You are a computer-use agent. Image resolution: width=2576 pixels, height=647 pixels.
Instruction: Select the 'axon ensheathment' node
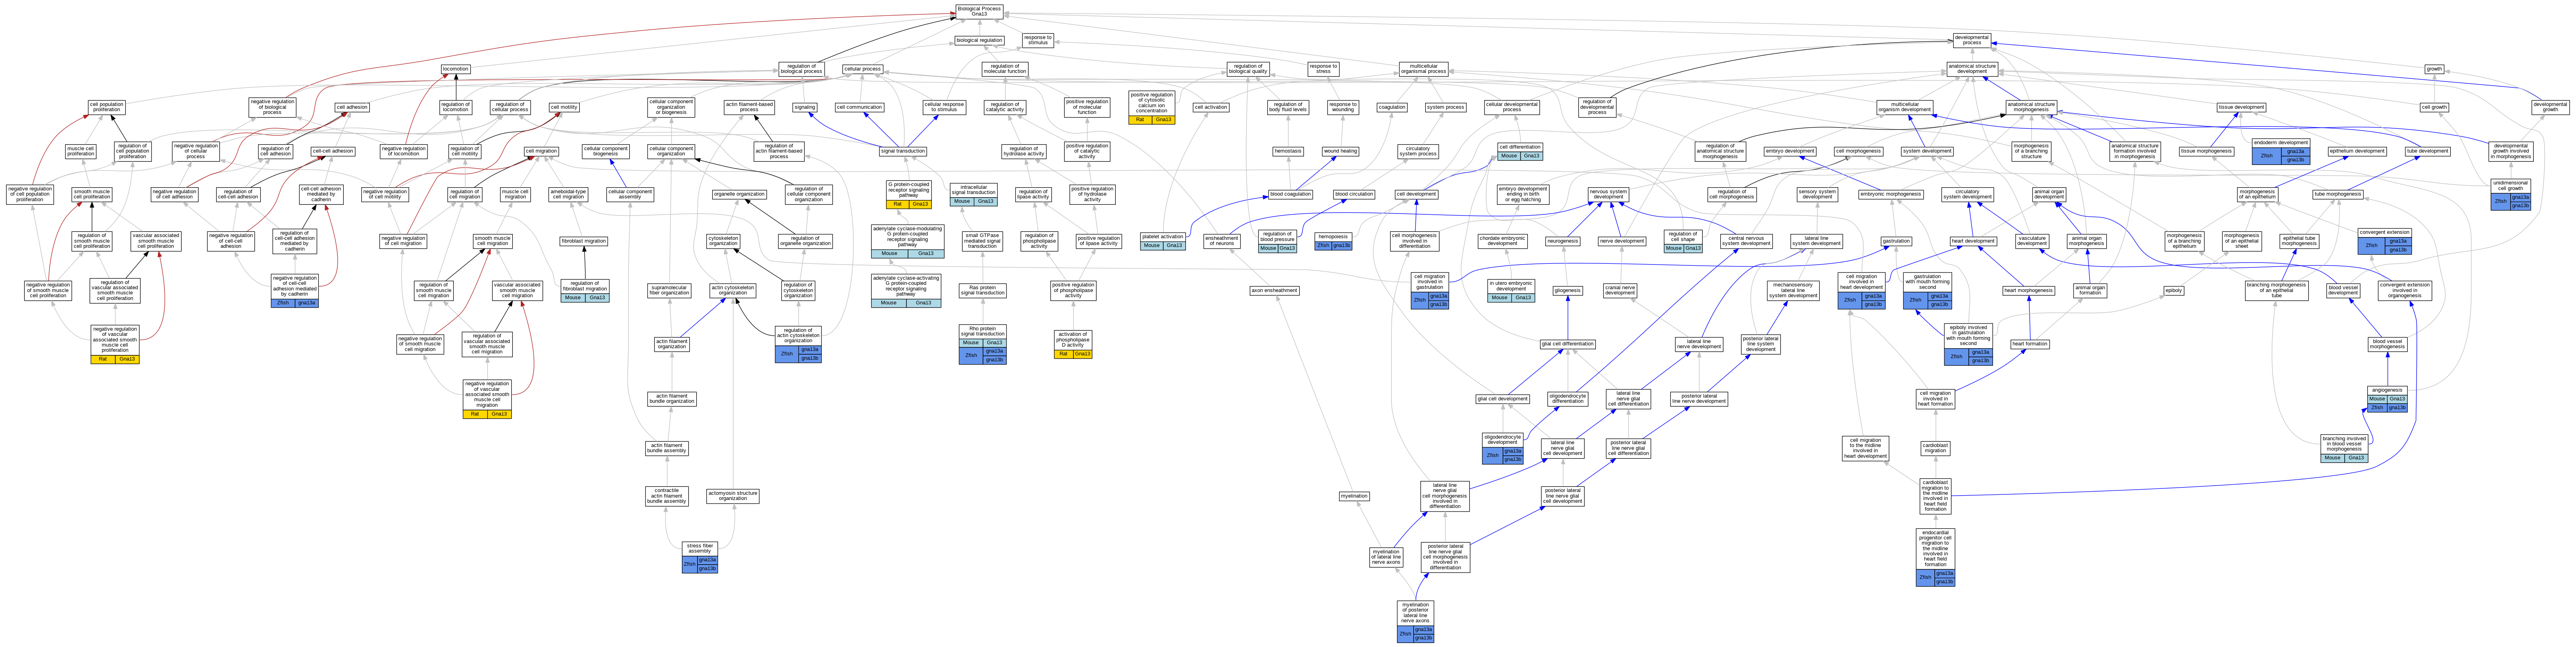point(1274,290)
